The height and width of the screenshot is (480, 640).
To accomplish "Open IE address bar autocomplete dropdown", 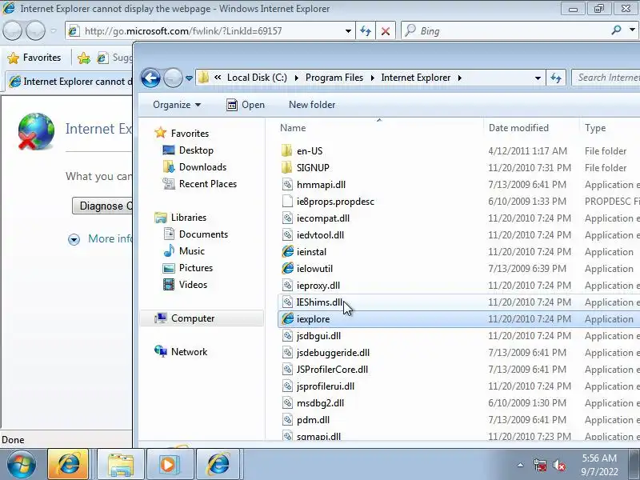I will coord(348,31).
